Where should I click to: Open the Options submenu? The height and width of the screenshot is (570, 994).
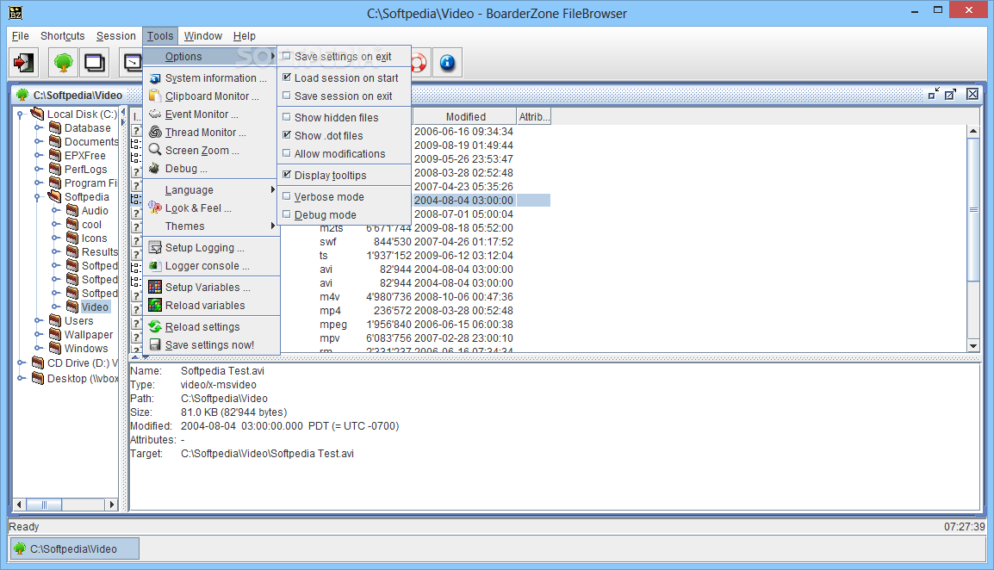tap(212, 57)
